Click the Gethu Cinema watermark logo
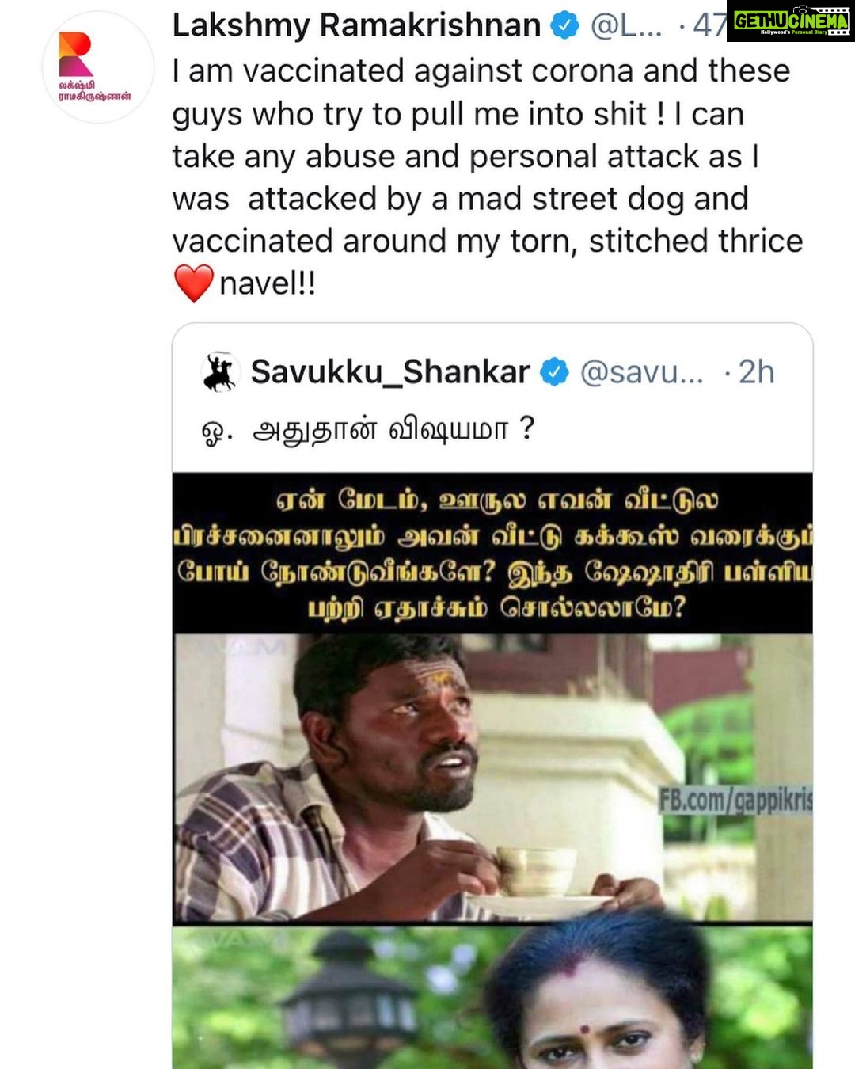855x1069 pixels. pos(791,21)
